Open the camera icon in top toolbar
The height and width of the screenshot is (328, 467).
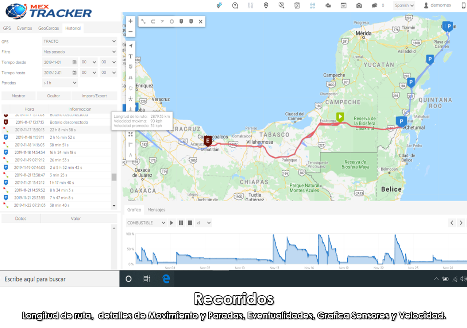tap(359, 5)
